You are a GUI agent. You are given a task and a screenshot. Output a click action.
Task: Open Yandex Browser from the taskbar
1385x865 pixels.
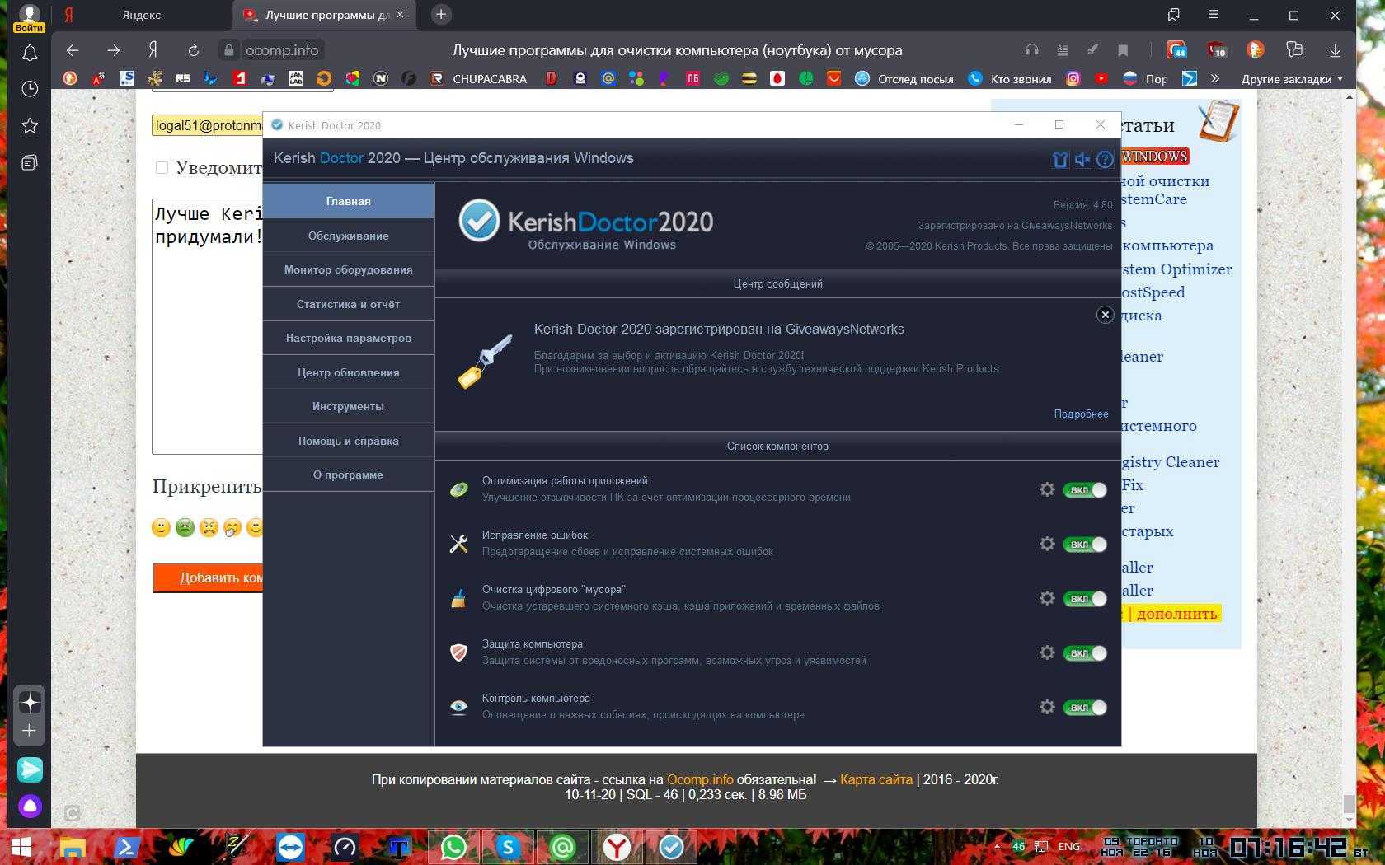[x=617, y=847]
